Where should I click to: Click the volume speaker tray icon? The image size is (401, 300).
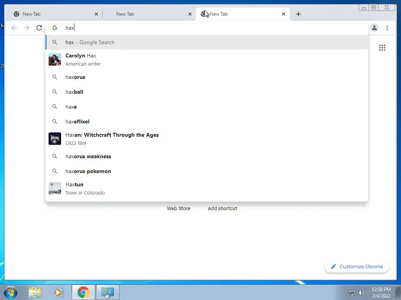(361, 293)
